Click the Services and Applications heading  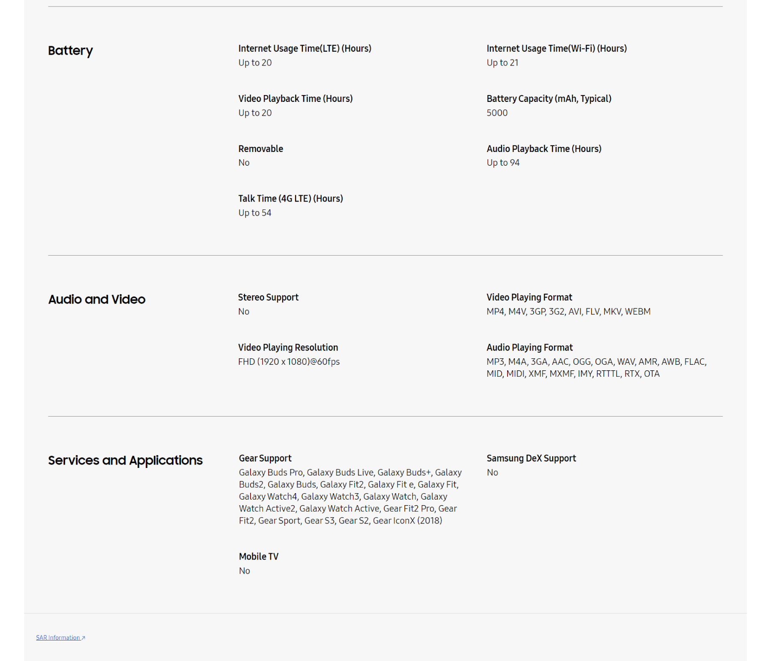(x=125, y=460)
